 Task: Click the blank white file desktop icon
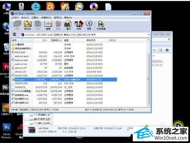click(x=108, y=7)
